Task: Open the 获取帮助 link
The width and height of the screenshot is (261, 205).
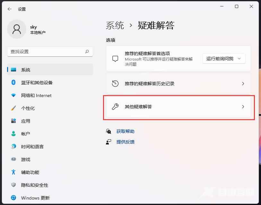Action: pyautogui.click(x=125, y=131)
